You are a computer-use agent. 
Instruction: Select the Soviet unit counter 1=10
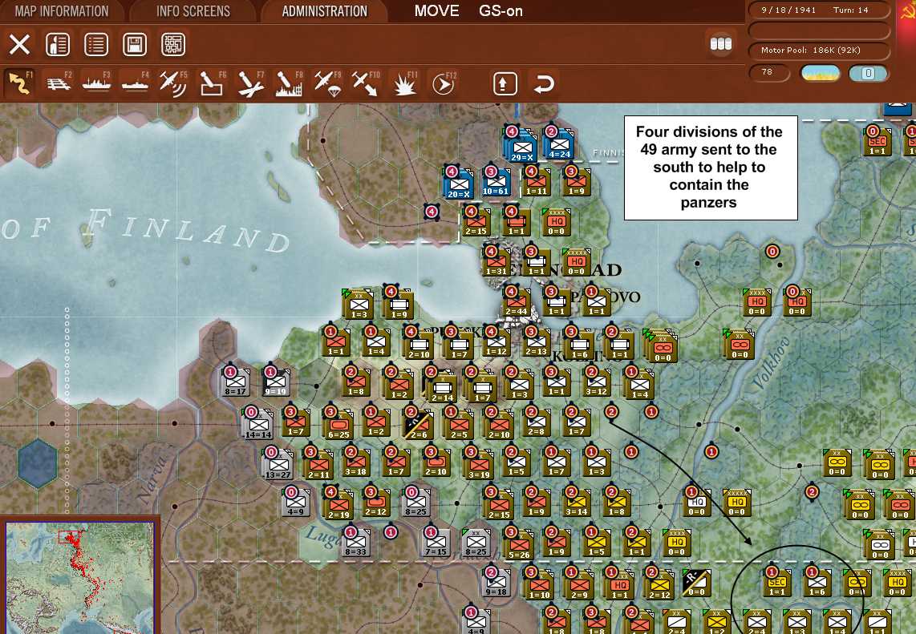pyautogui.click(x=539, y=586)
